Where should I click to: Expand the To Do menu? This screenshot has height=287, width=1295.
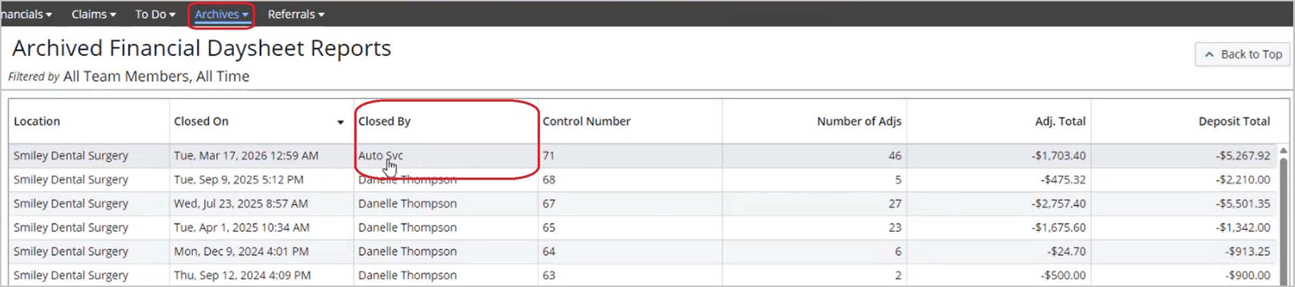[155, 15]
